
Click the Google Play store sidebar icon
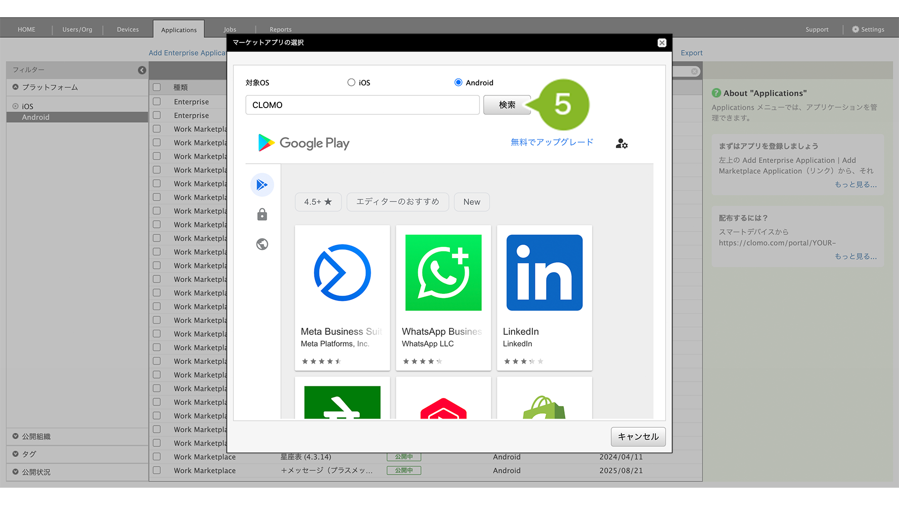click(262, 185)
